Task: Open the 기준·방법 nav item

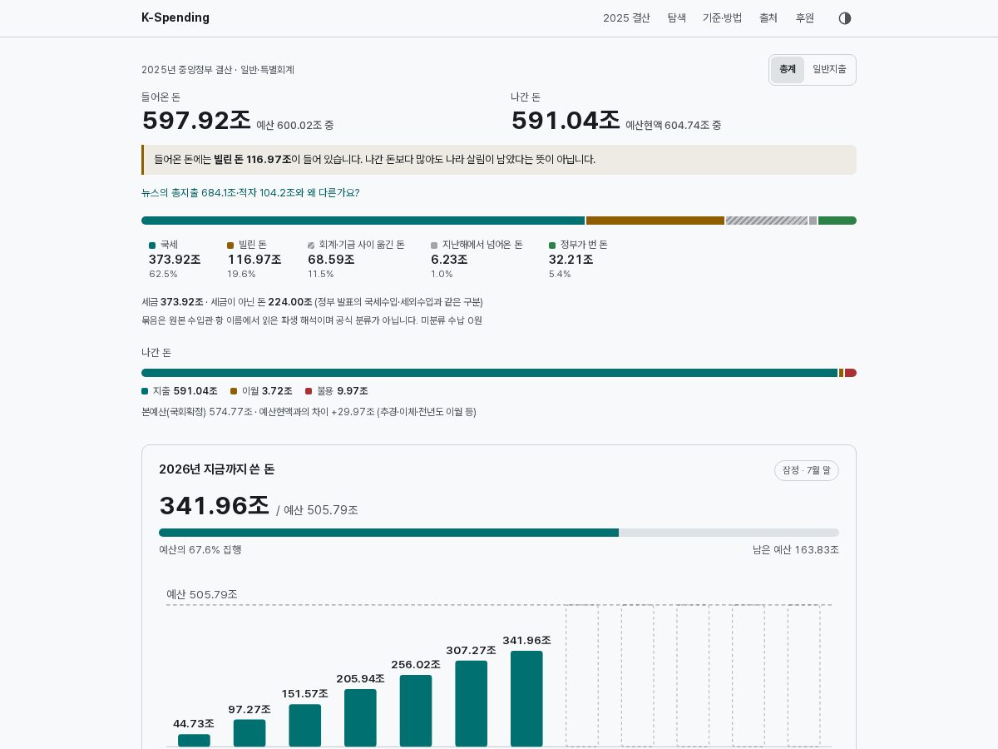Action: click(723, 18)
